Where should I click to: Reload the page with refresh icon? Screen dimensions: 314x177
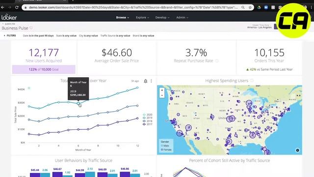[x=17, y=7]
